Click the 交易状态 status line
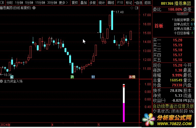Viewport: 196px width, 128px height. pyautogui.click(x=173, y=111)
